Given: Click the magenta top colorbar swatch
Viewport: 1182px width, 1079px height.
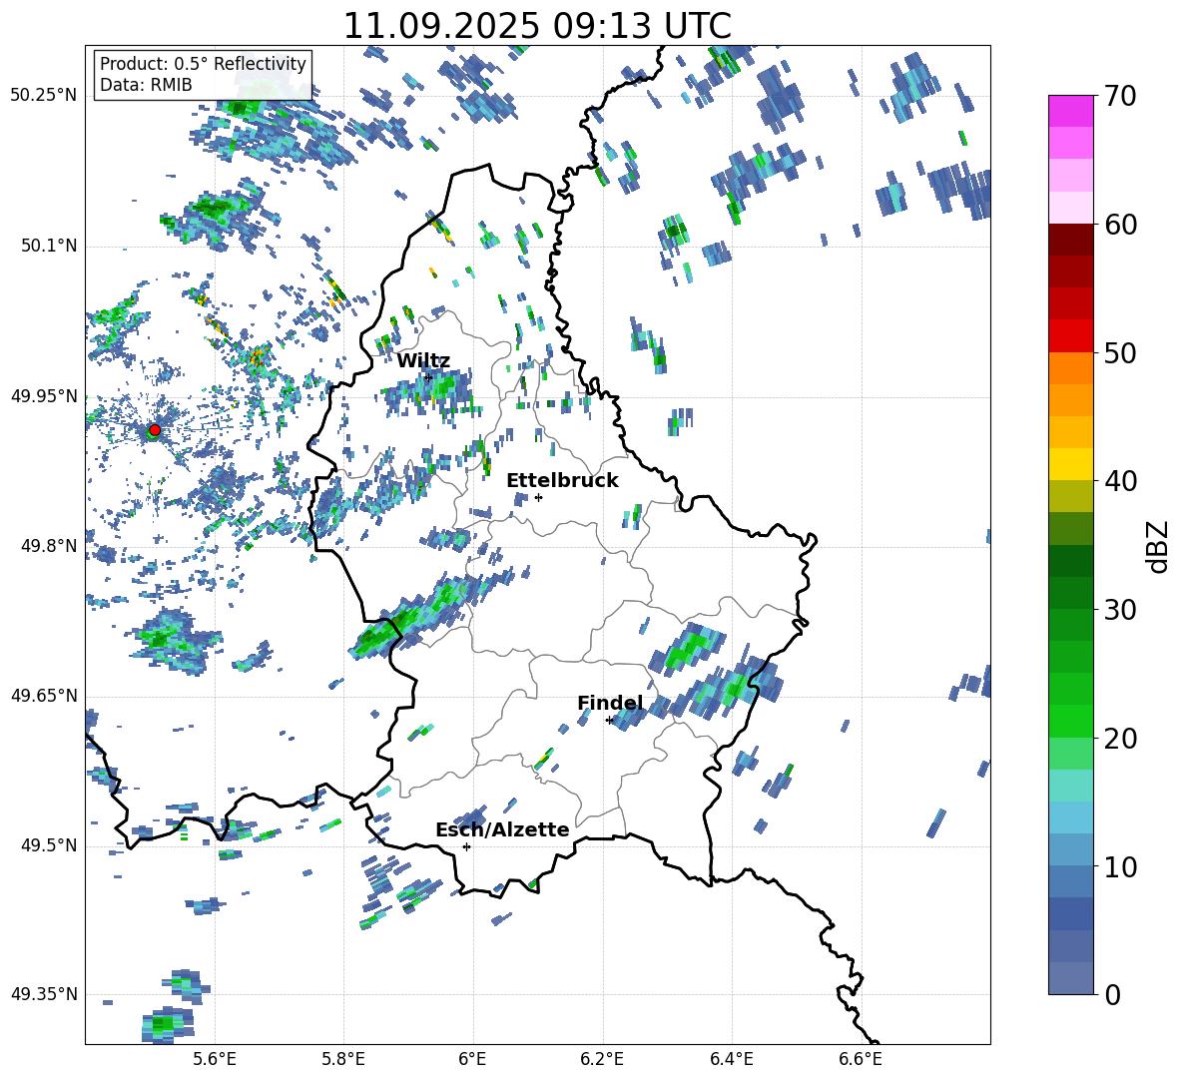Looking at the screenshot, I should pos(1070,112).
